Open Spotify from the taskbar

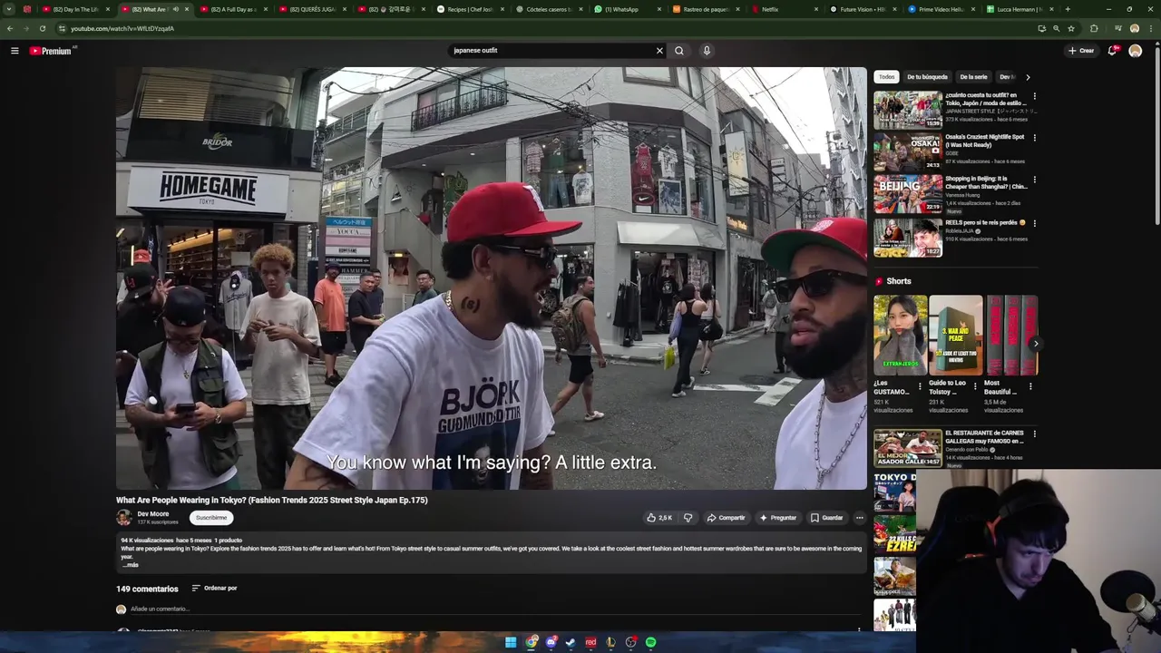[651, 642]
